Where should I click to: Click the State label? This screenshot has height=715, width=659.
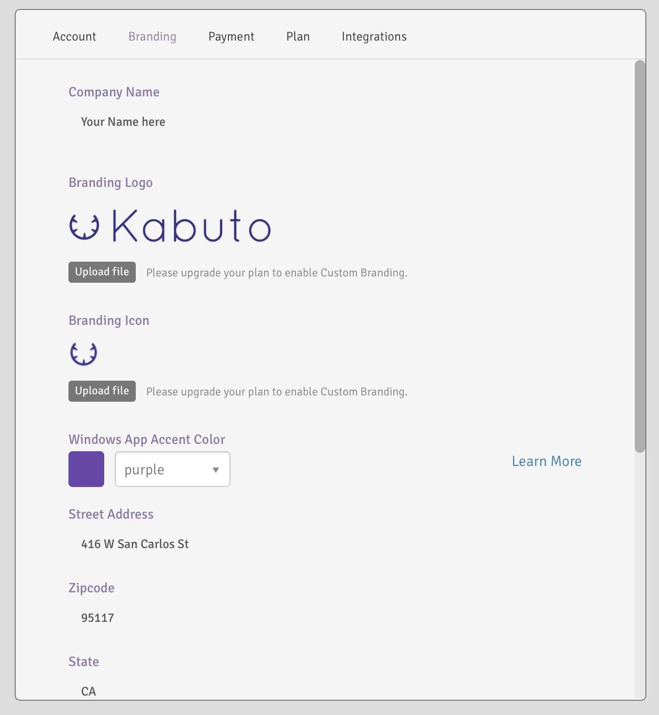[x=84, y=662]
